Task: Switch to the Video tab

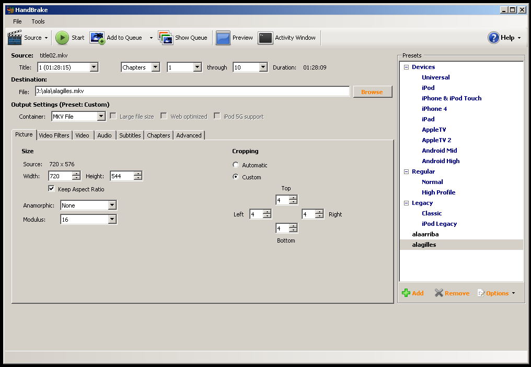Action: [x=82, y=135]
